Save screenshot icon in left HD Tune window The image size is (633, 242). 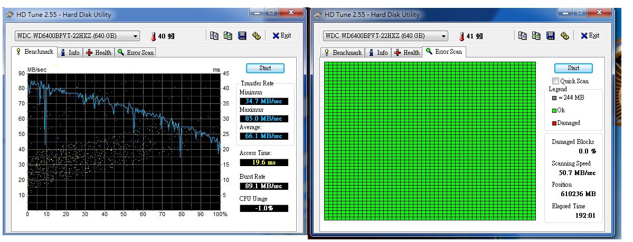(x=242, y=35)
